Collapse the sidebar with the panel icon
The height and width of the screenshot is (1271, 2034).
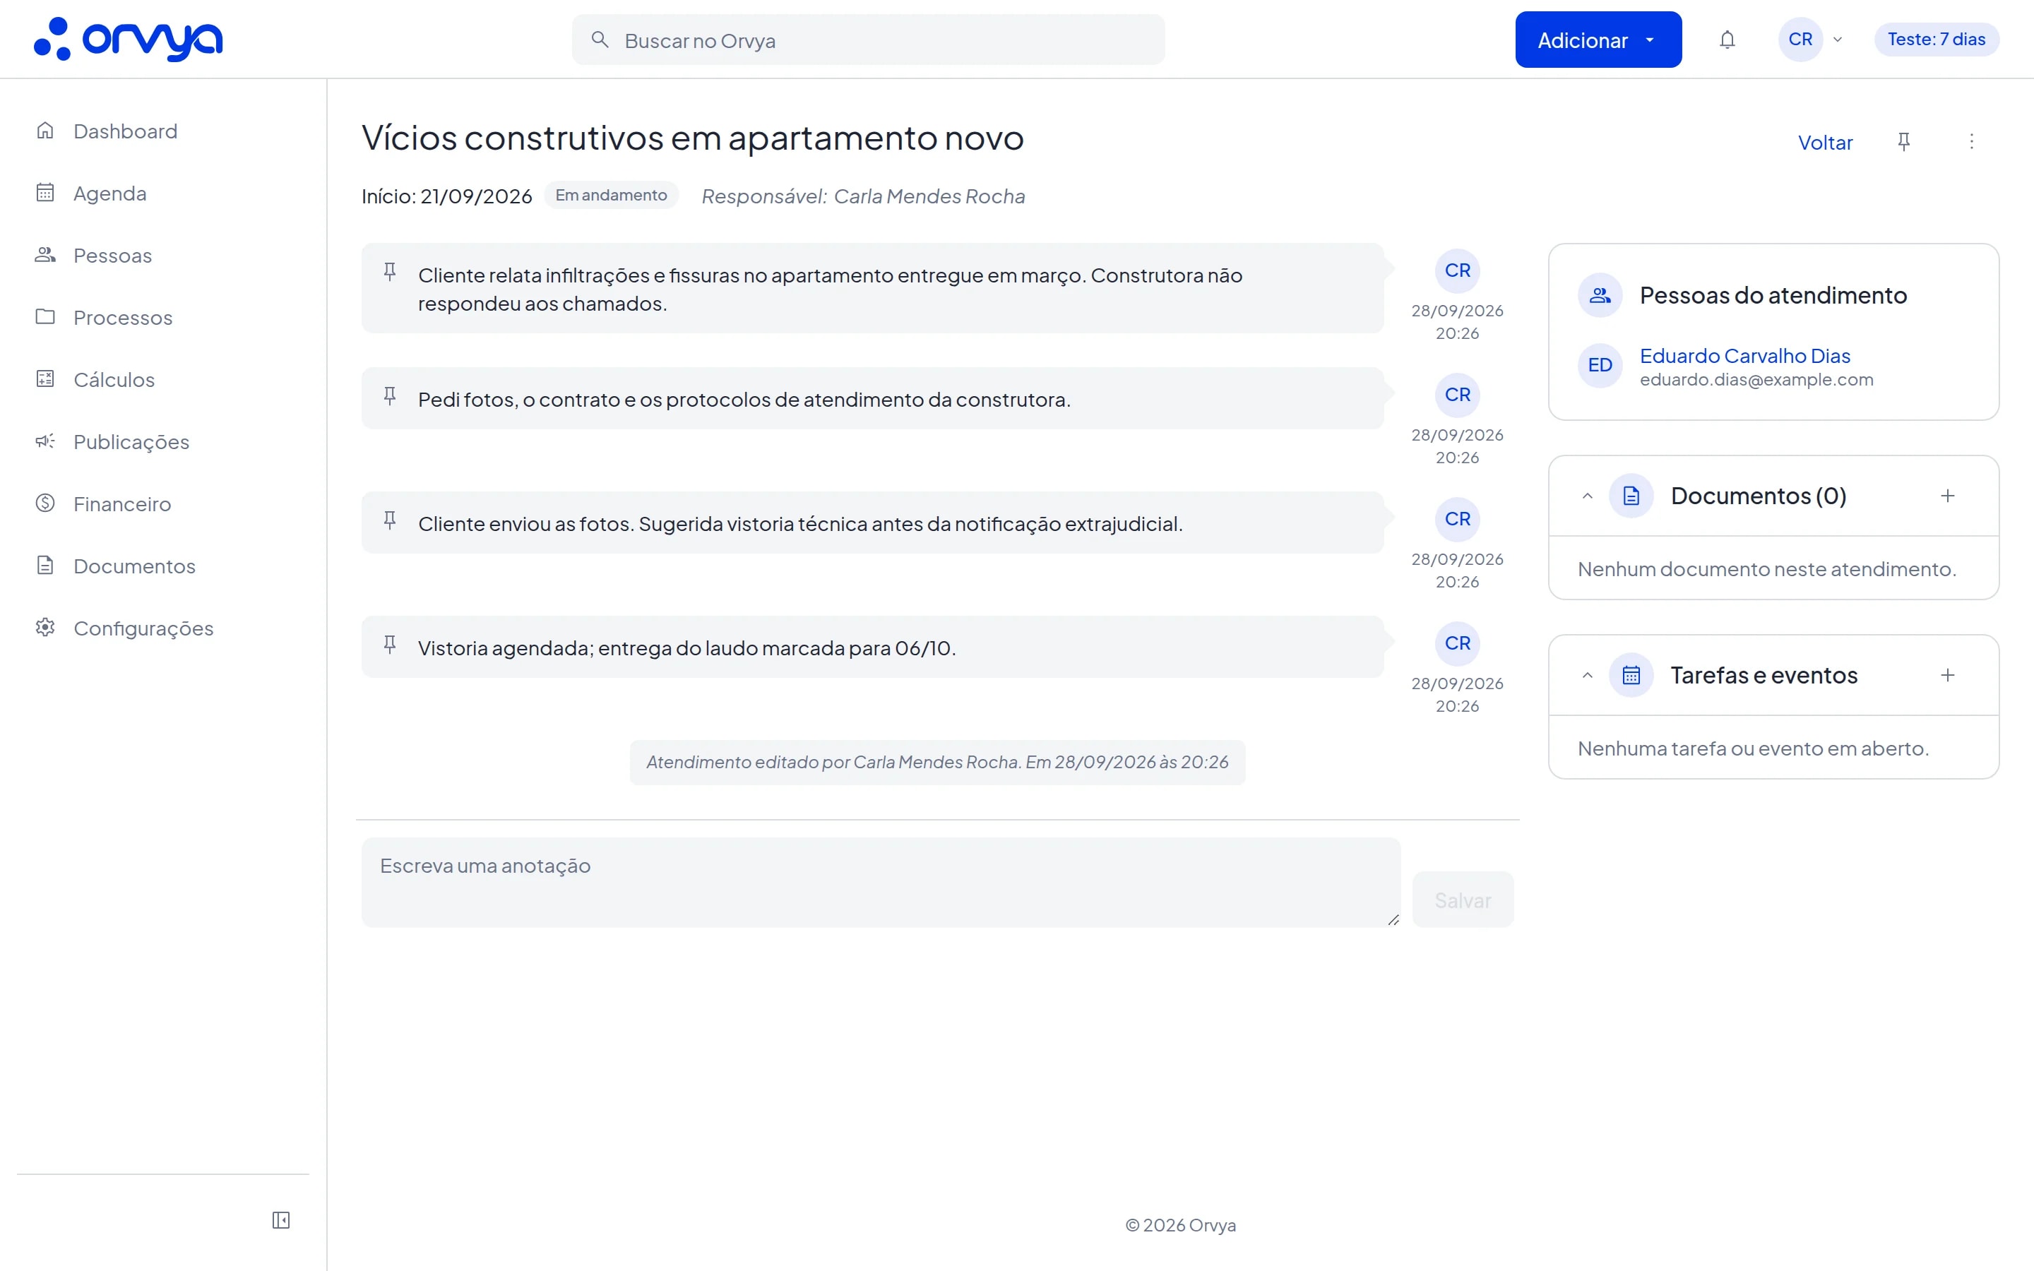[x=280, y=1219]
